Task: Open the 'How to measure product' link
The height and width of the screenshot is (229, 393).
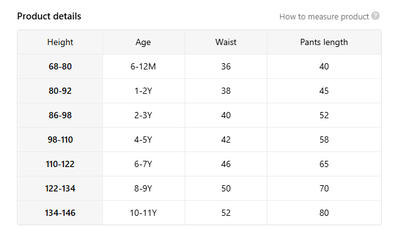Action: 324,17
